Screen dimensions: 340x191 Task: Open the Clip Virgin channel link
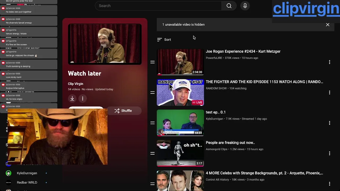[x=75, y=84]
